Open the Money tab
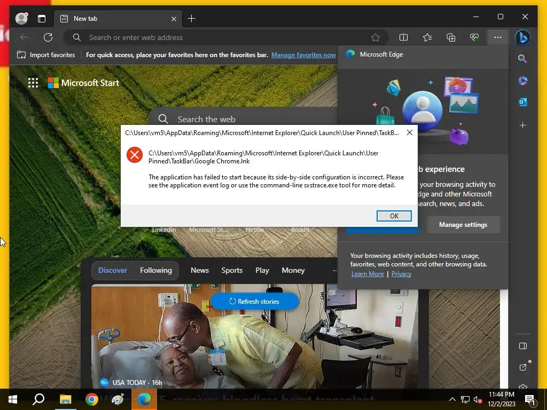547x410 pixels. coord(293,270)
